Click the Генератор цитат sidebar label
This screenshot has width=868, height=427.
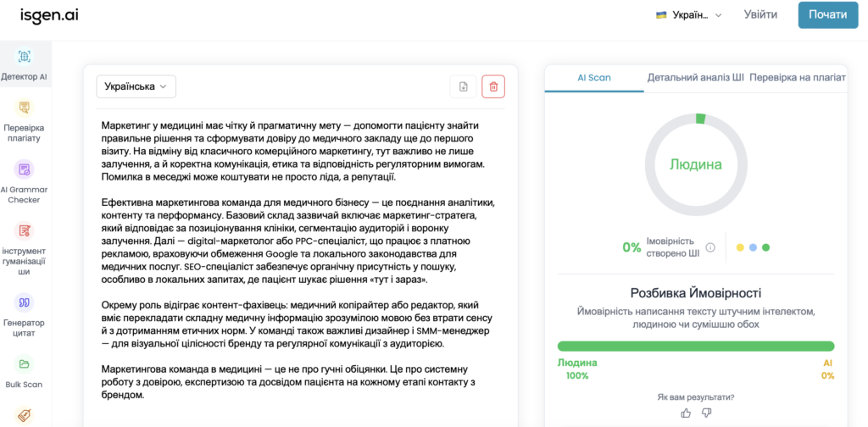pyautogui.click(x=25, y=328)
